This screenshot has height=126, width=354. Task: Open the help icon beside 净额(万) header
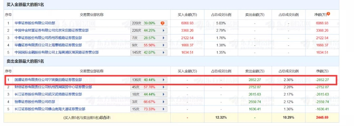click(x=328, y=14)
